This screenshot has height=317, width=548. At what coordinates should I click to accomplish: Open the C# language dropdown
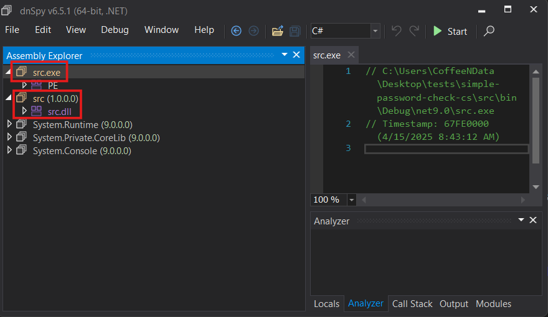click(x=376, y=31)
